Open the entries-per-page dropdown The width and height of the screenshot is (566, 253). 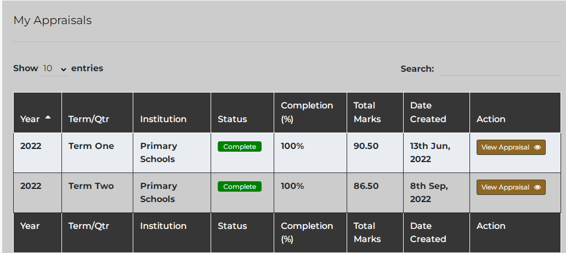54,68
